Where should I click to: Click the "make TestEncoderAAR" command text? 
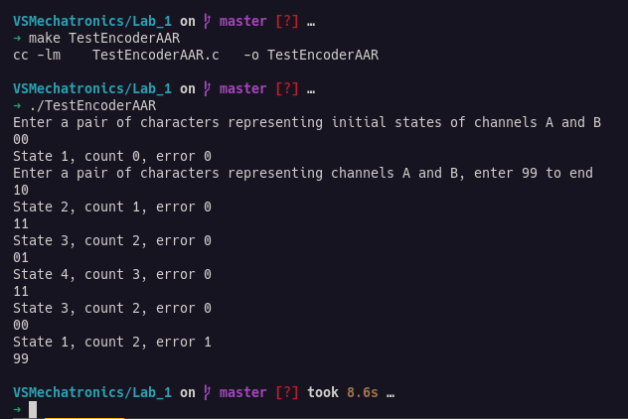[x=102, y=39]
